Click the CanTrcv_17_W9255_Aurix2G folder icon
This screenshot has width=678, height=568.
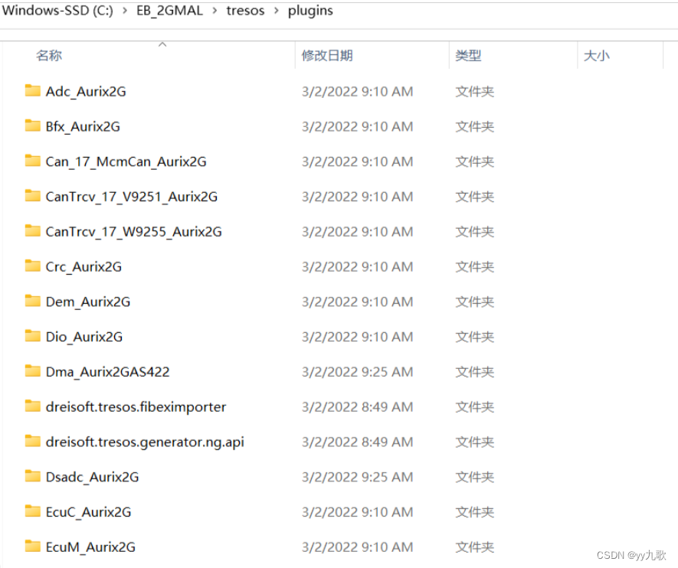click(x=32, y=230)
